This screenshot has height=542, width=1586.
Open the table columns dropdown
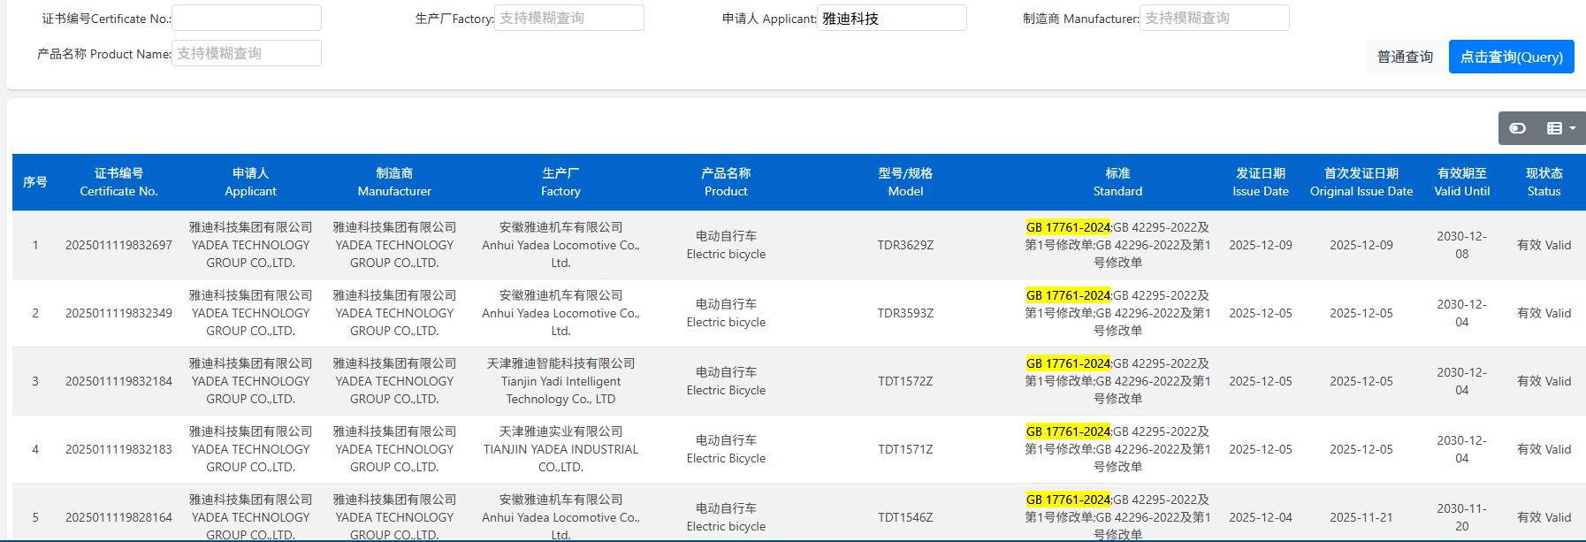[1560, 128]
